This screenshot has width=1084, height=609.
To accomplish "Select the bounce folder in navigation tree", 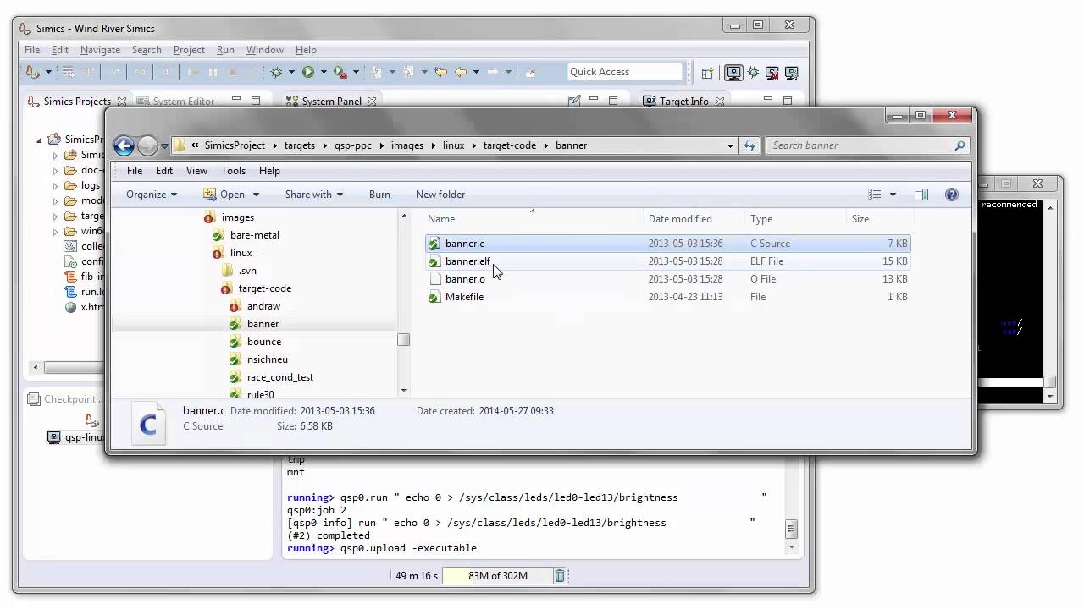I will [264, 342].
